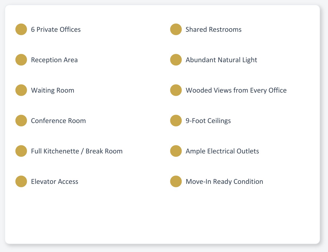The width and height of the screenshot is (328, 252).
Task: Click the gold dot beside Wooded Views from Every Office
Action: point(176,90)
